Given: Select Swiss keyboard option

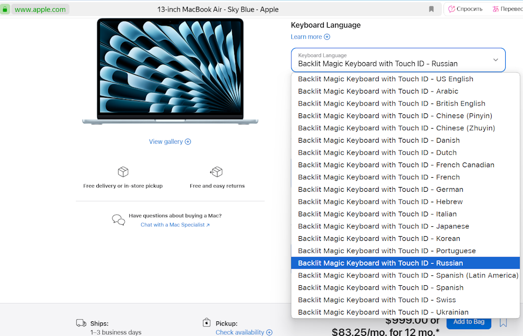Looking at the screenshot, I should (x=405, y=300).
